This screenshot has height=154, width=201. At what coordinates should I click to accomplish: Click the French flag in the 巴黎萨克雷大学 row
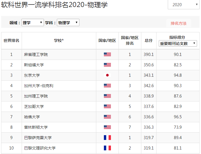(x=107, y=138)
